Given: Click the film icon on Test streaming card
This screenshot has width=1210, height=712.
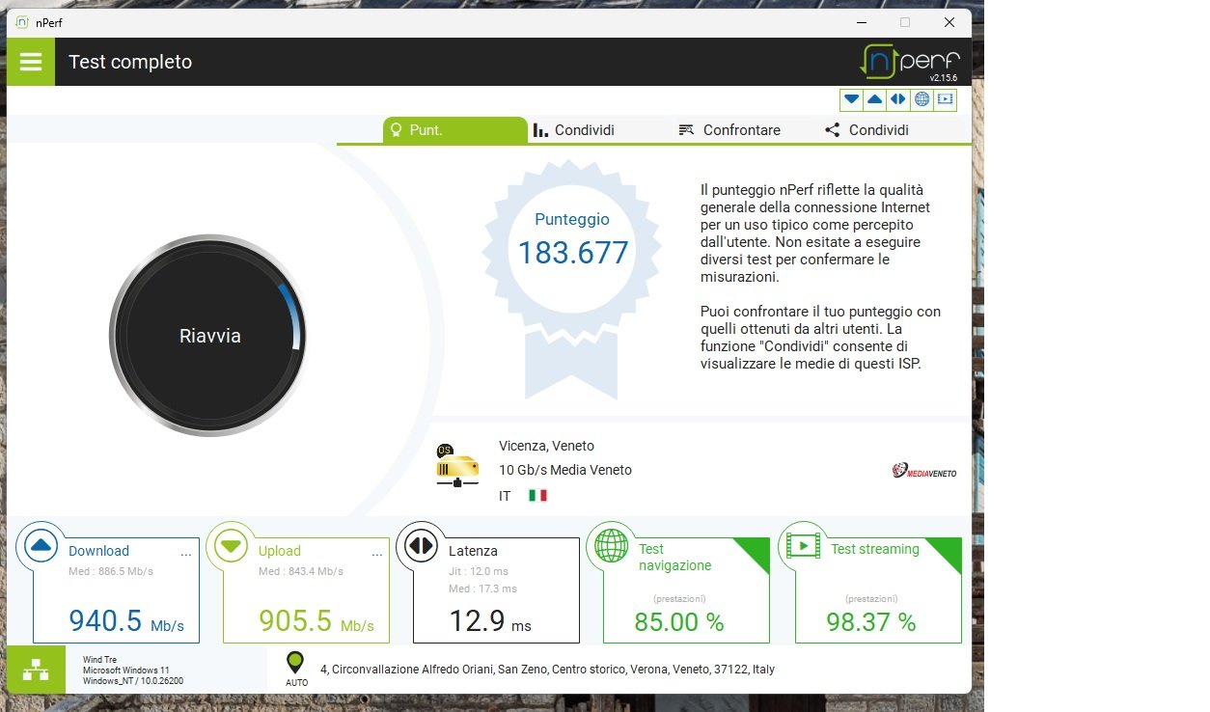Looking at the screenshot, I should [x=802, y=545].
